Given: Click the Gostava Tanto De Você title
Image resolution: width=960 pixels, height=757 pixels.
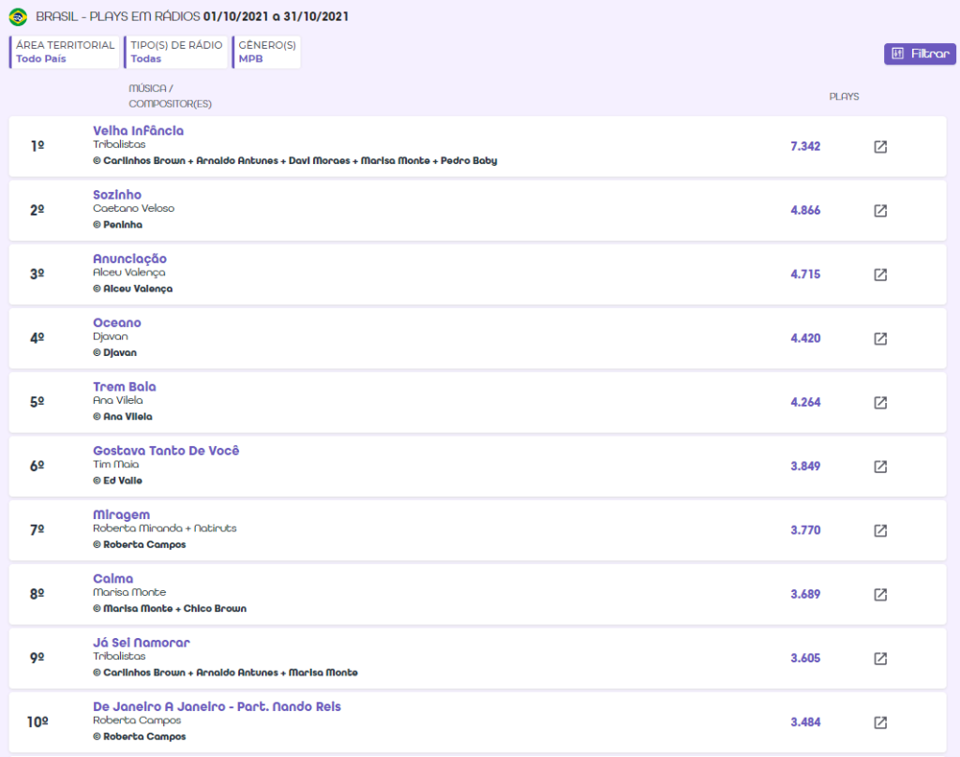Looking at the screenshot, I should pos(166,451).
